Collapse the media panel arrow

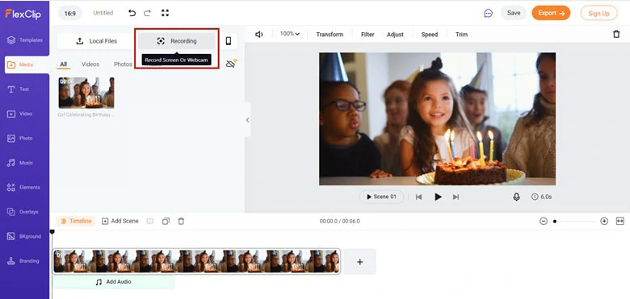(247, 120)
